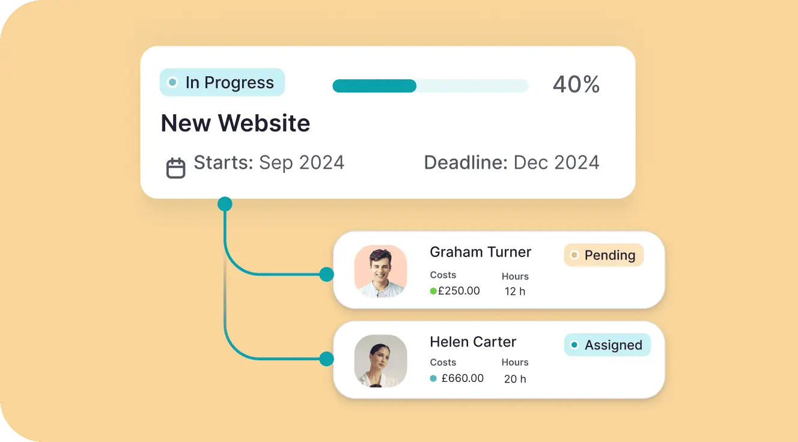Click the Pending badge's dot indicator
The height and width of the screenshot is (442, 798).
coord(574,255)
